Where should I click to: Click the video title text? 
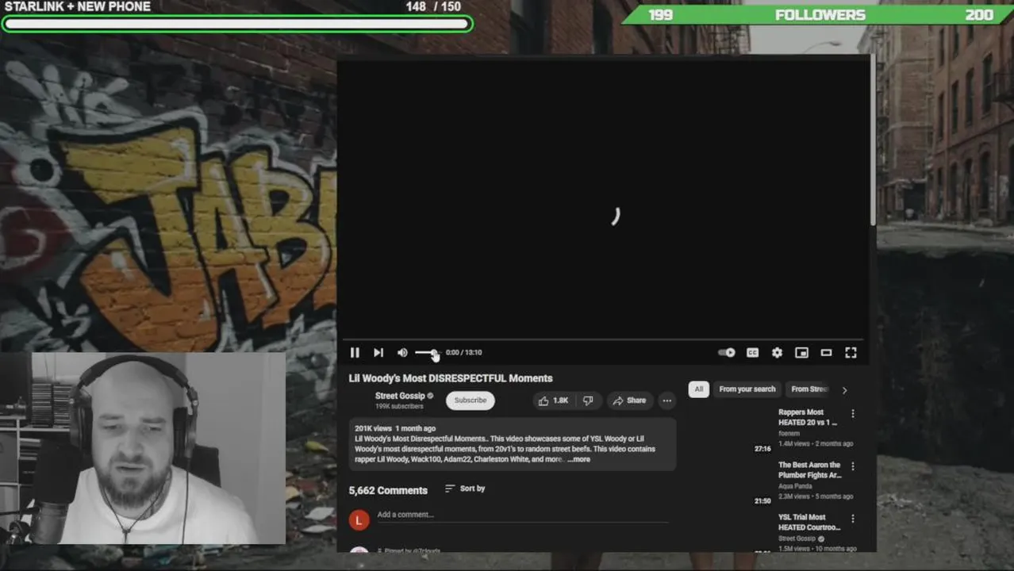[x=451, y=379]
